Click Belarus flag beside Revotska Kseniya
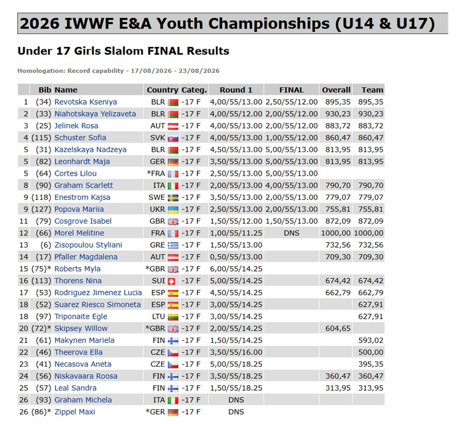The height and width of the screenshot is (424, 458). click(173, 102)
